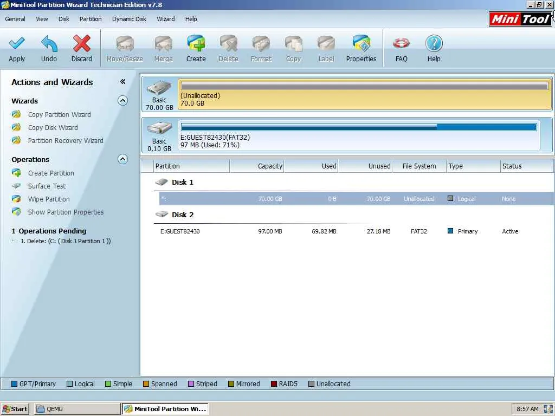Click the Copy Disk Wizard icon

16,127
